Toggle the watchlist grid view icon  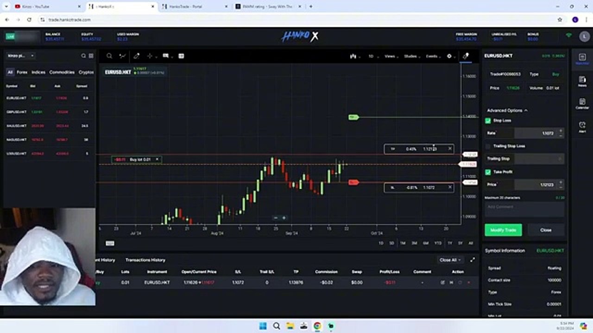(x=91, y=55)
